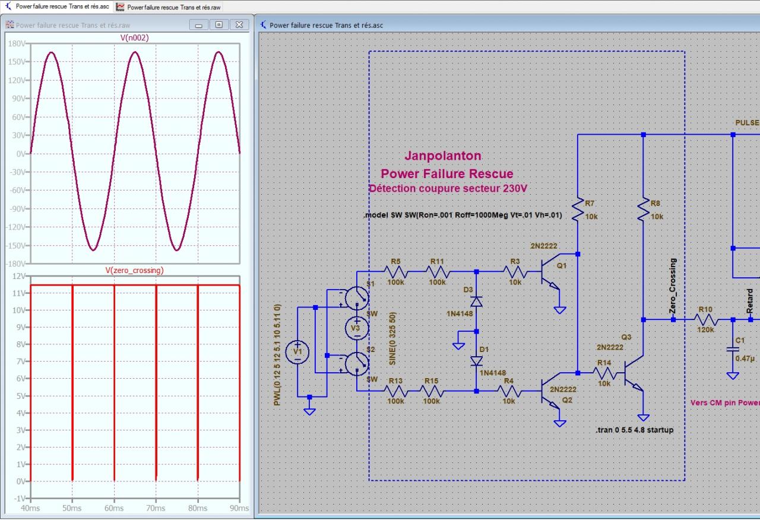Select the V(zero_crossing) trace label
Viewport: 760px width, 520px height.
pyautogui.click(x=134, y=270)
